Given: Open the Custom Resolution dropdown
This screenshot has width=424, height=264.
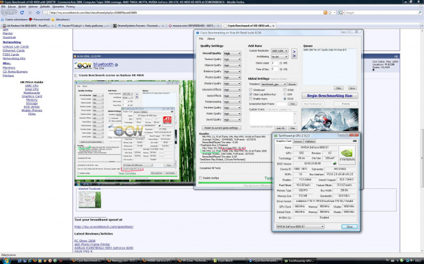Looking at the screenshot, I should 280,50.
